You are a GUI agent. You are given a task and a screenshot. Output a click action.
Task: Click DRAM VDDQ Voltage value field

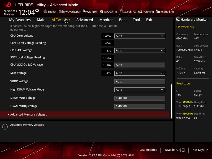point(140,106)
